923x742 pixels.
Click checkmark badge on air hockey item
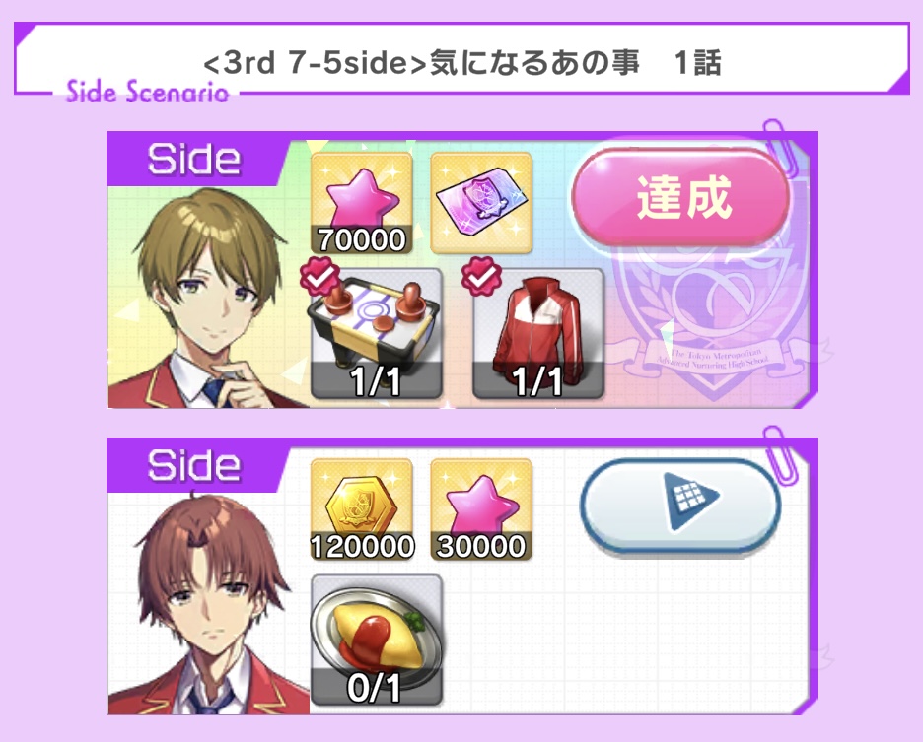coord(319,275)
